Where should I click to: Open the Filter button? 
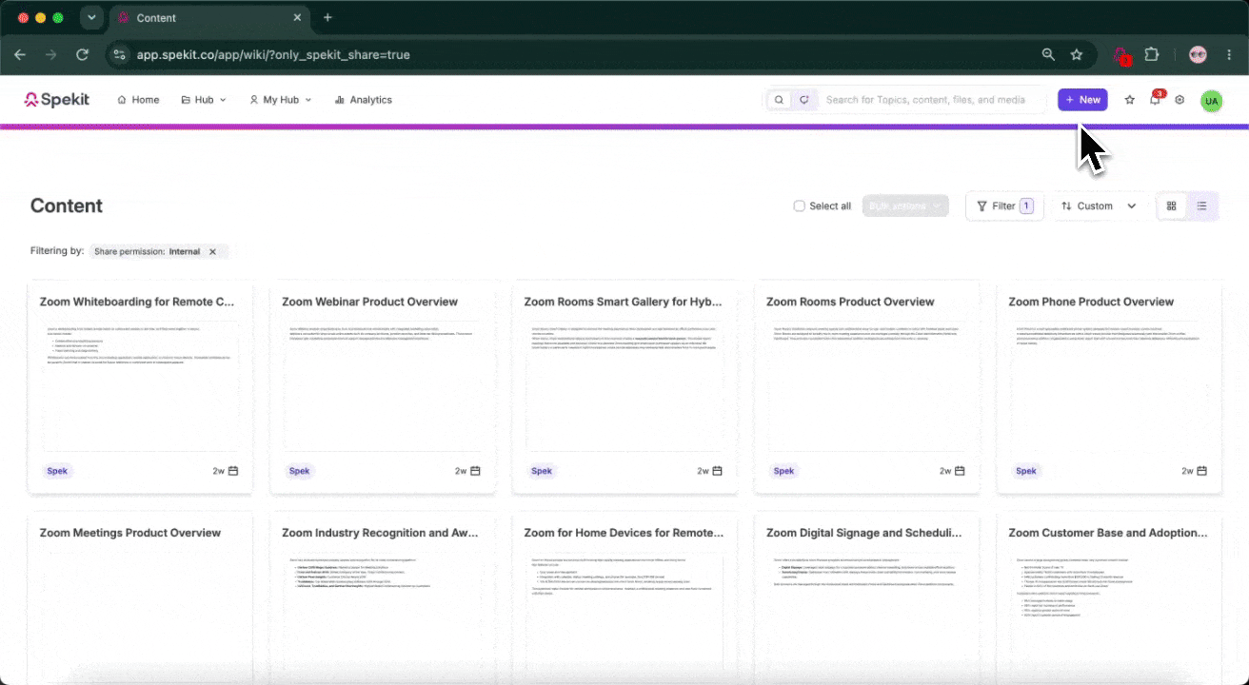[1004, 206]
